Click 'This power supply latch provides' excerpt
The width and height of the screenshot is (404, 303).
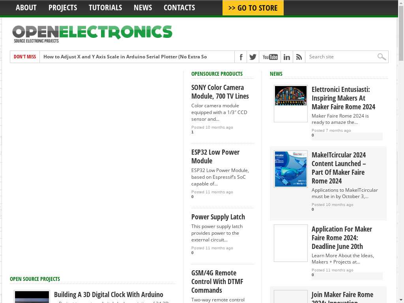click(217, 233)
